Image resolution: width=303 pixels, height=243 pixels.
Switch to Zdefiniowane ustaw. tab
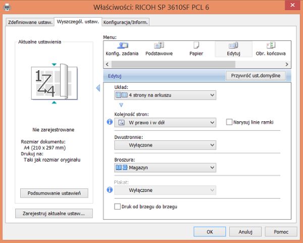(x=30, y=22)
